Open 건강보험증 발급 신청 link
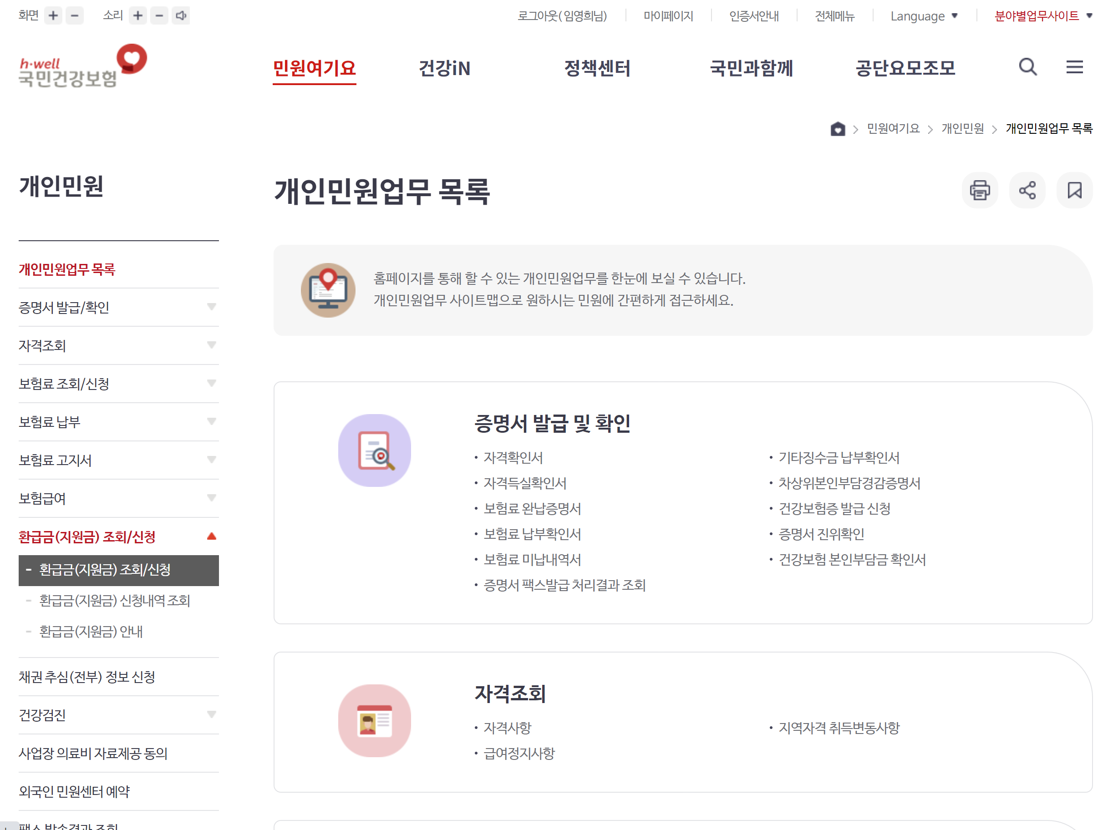 834,508
